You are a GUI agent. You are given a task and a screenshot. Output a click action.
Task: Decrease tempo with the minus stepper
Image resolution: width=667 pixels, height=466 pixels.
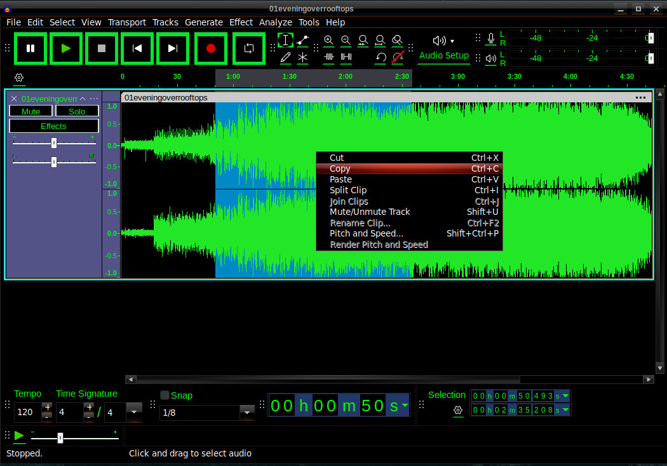[x=47, y=417]
